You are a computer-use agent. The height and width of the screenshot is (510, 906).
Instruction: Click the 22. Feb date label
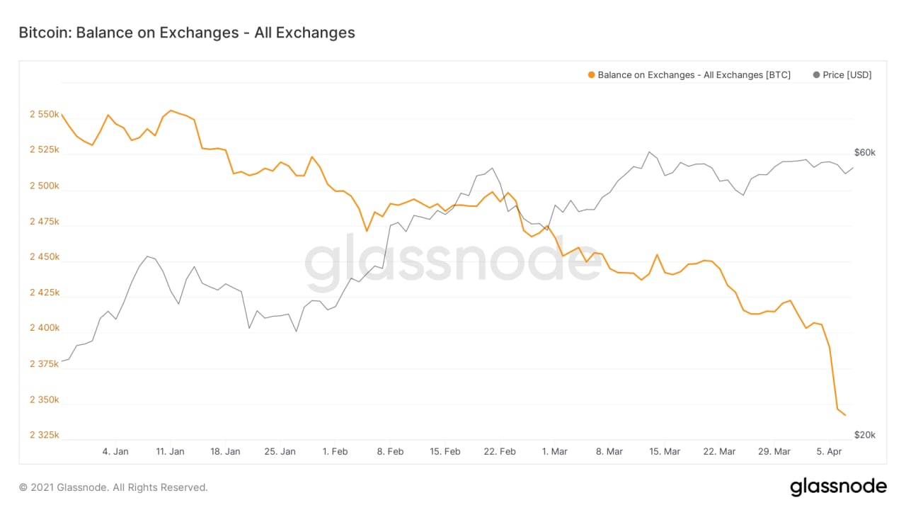point(499,451)
